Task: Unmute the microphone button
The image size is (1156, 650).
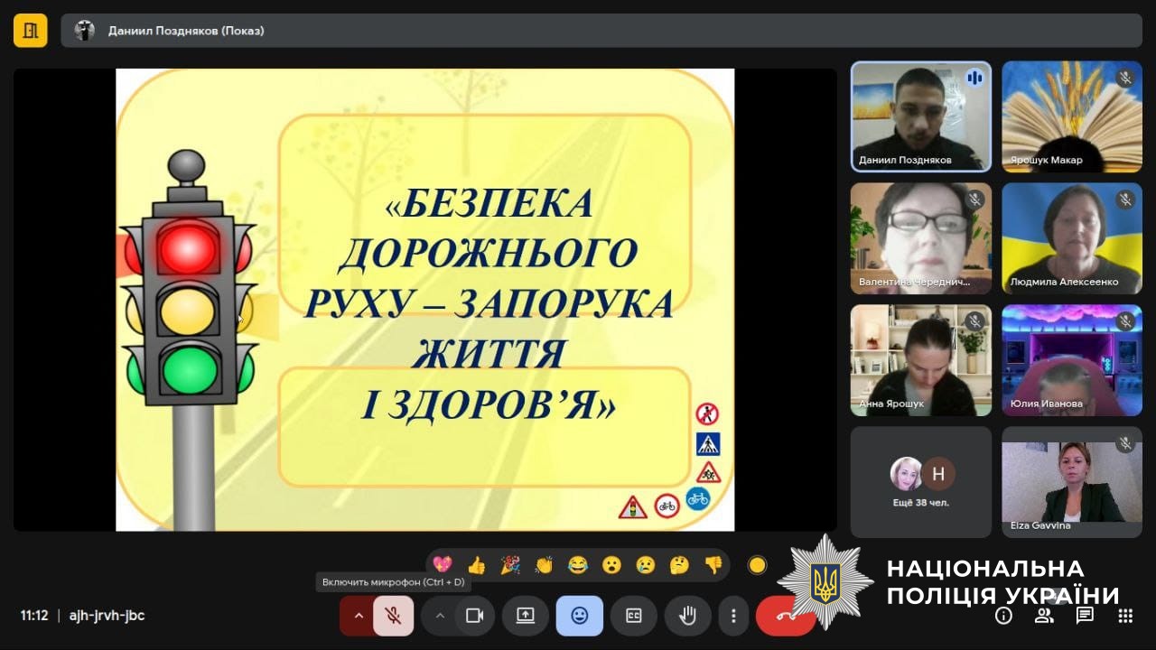Action: coord(393,616)
